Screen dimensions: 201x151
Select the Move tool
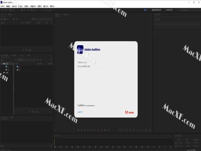click(x=28, y=10)
